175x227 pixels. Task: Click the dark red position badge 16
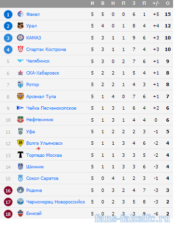8,190
